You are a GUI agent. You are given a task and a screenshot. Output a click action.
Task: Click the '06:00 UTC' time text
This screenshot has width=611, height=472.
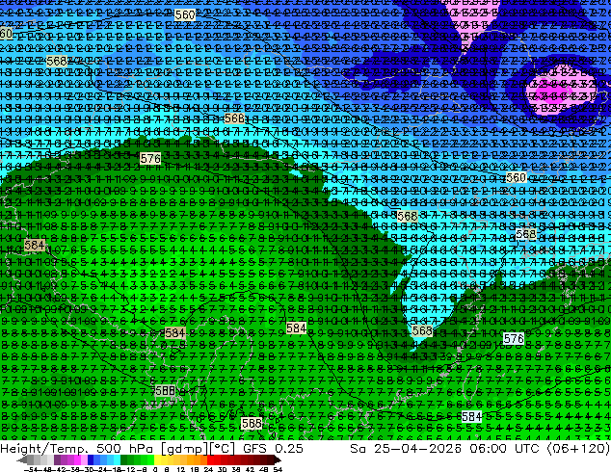[x=504, y=449]
